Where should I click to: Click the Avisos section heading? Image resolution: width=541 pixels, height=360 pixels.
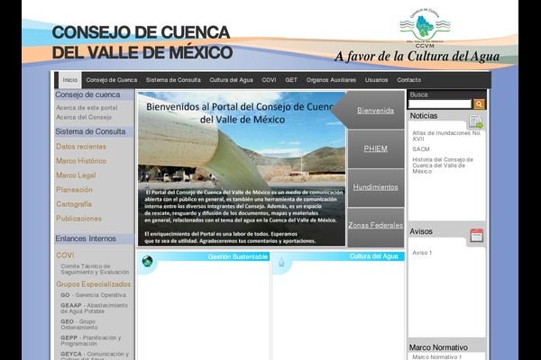[x=421, y=231]
